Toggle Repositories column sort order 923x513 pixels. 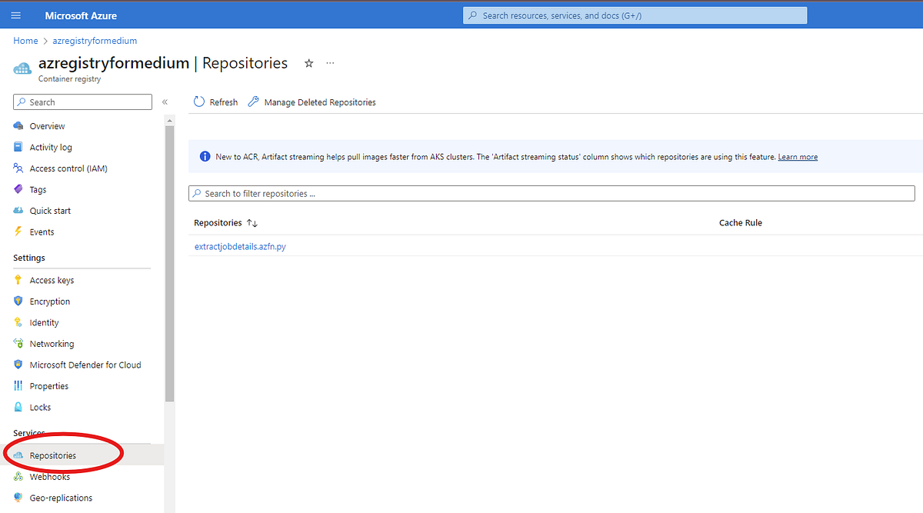[254, 222]
